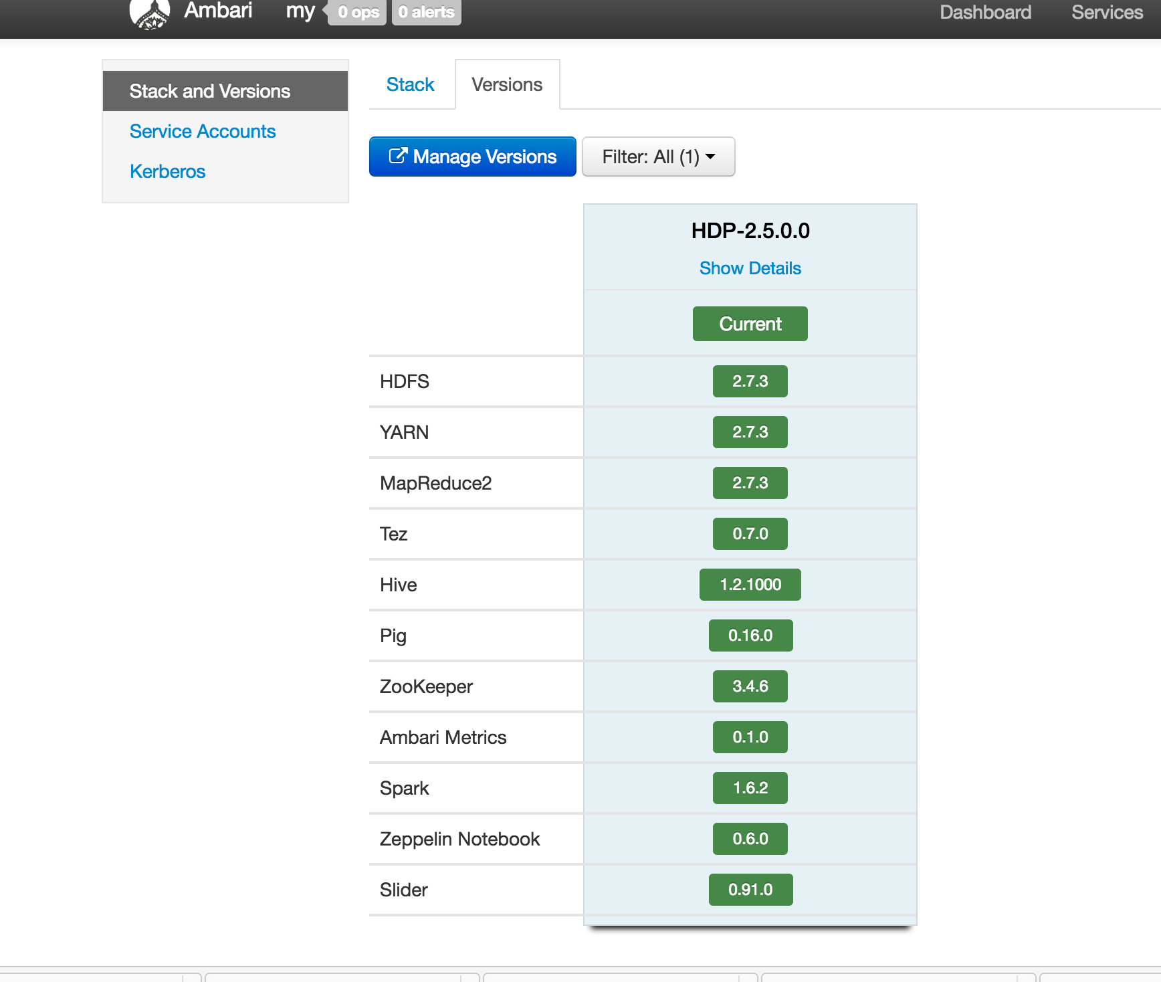Open Services in the top navigation
The image size is (1161, 982).
click(1107, 12)
